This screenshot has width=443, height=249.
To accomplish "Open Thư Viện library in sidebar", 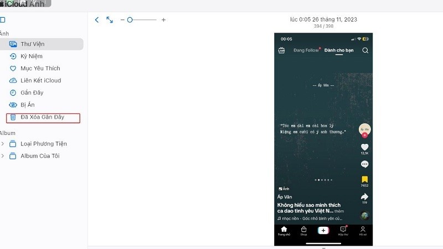I will (32, 44).
